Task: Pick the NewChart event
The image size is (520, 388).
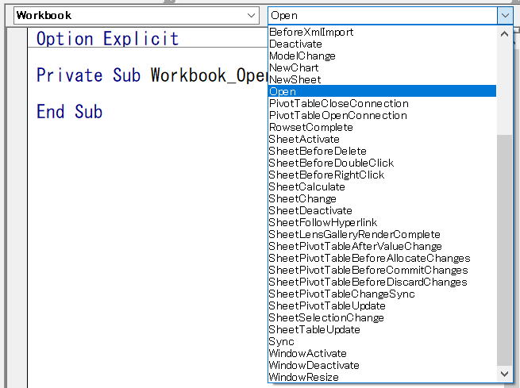Action: pos(294,67)
